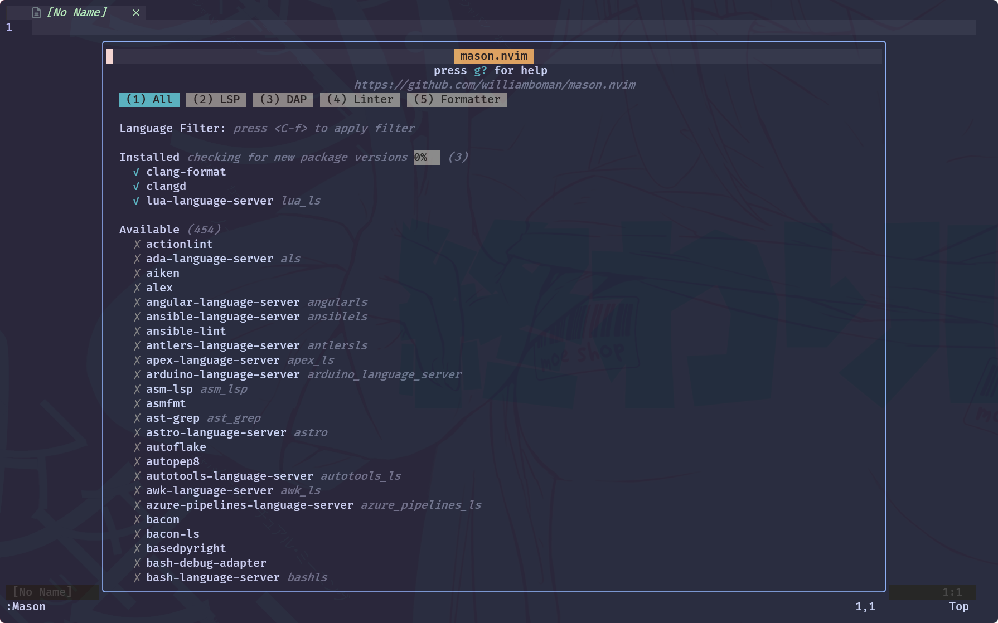Image resolution: width=998 pixels, height=623 pixels.
Task: Click the Installed section header
Action: (x=149, y=157)
